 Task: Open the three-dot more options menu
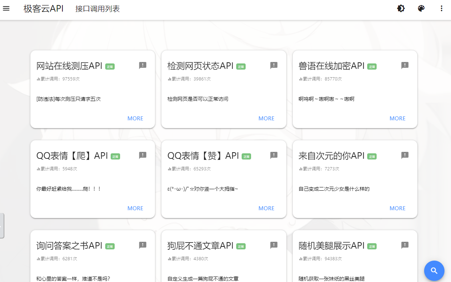tap(442, 8)
